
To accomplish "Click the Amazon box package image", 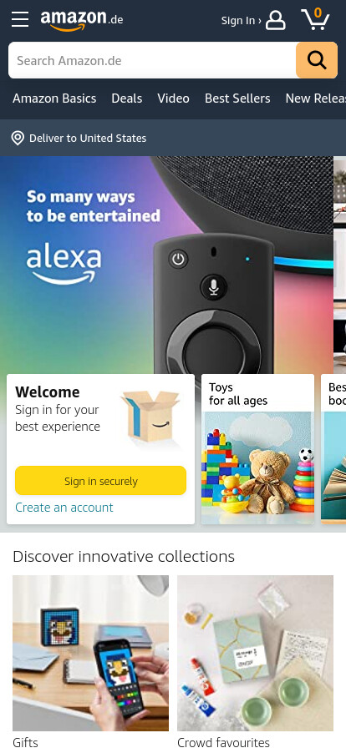I will click(150, 417).
